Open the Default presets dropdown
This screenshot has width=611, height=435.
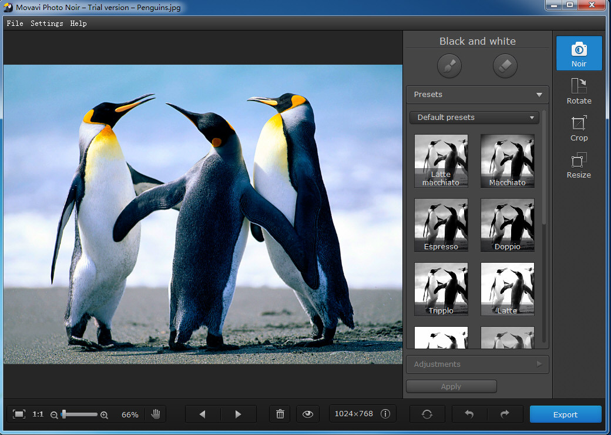pyautogui.click(x=474, y=118)
